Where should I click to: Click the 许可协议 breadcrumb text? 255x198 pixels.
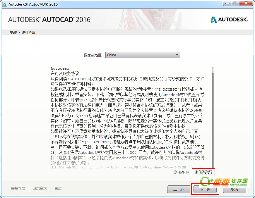[x=28, y=32]
